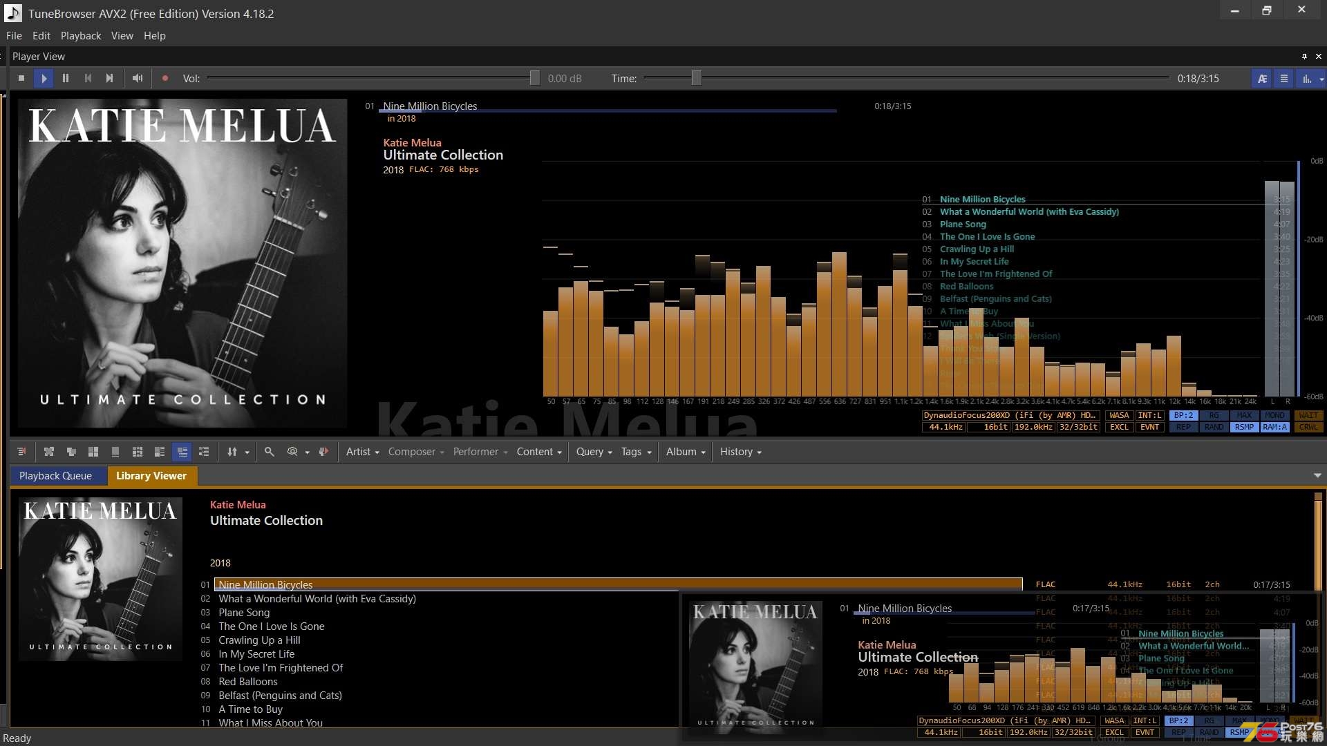The width and height of the screenshot is (1327, 746).
Task: Toggle the MONO indicator
Action: tap(1274, 416)
